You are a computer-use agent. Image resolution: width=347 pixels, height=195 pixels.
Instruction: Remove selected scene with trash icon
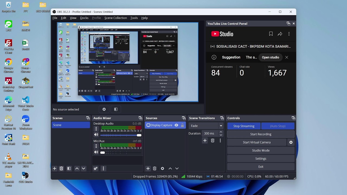[x=62, y=168]
